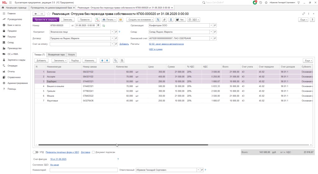The width and height of the screenshot is (318, 174).
Task: Open the Заполнить dropdown
Action: click(x=59, y=61)
